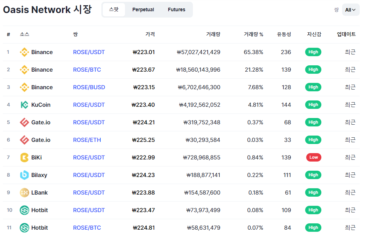Click the volume ₩18,560,143,996

198,70
